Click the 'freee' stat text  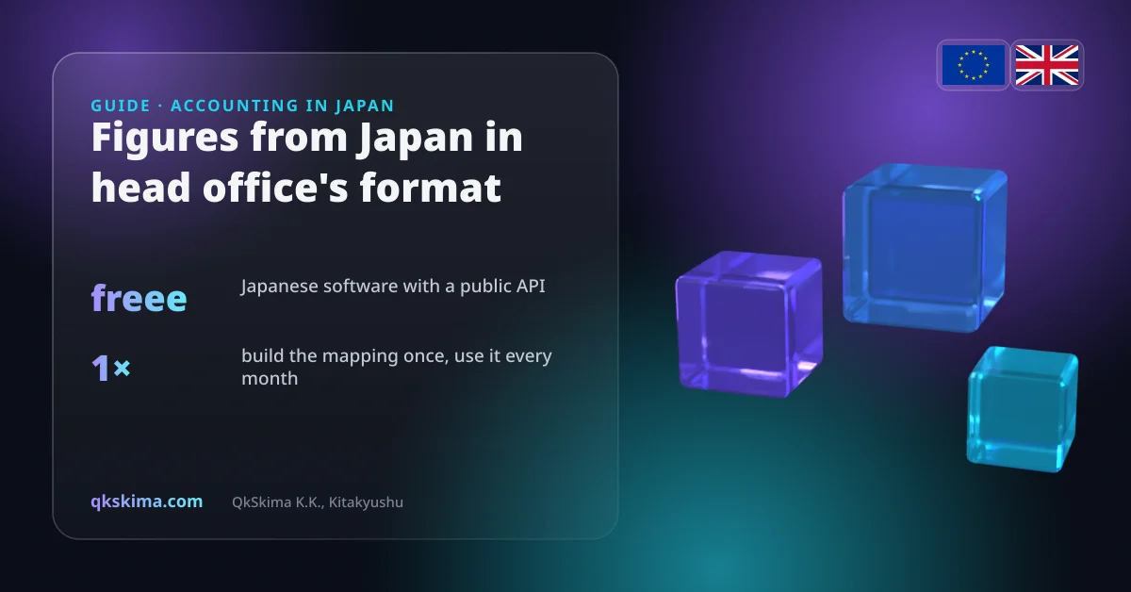(x=139, y=298)
